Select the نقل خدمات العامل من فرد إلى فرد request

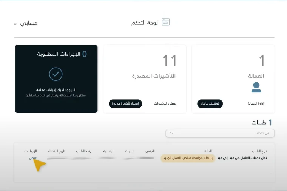tap(242, 158)
